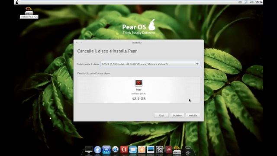Open the Pear logo menu in top bar
The height and width of the screenshot is (156, 277).
click(17, 2)
